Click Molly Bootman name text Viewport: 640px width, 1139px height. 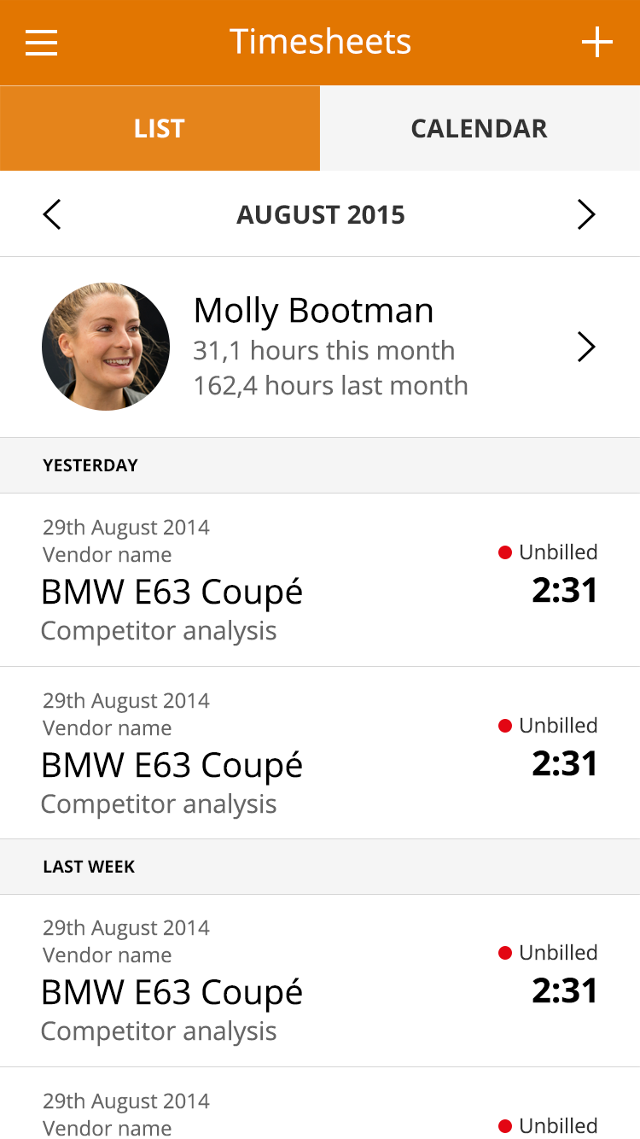[313, 310]
